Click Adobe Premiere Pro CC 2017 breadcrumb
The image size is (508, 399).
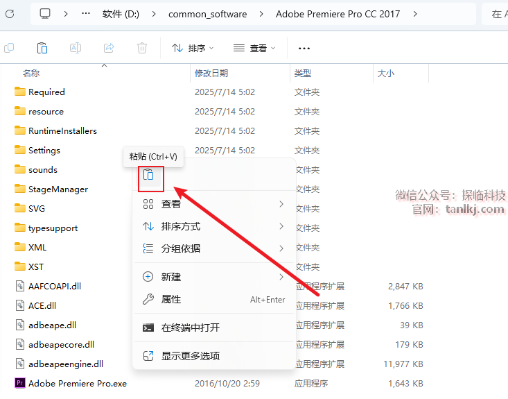coord(338,14)
